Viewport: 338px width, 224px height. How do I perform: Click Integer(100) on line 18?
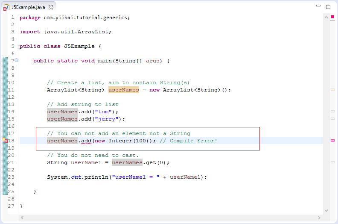click(130, 141)
